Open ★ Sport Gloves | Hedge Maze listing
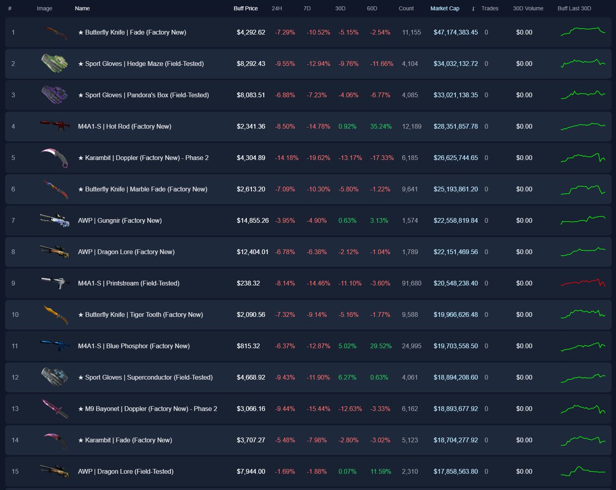The height and width of the screenshot is (490, 616). click(x=141, y=64)
